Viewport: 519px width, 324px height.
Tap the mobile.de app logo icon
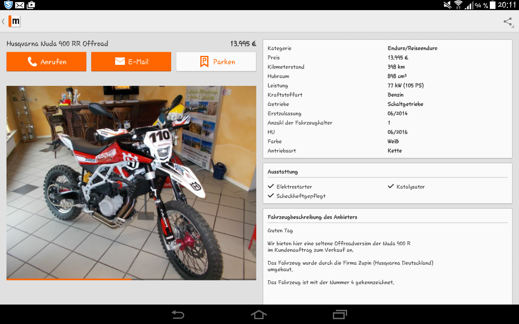[x=14, y=21]
